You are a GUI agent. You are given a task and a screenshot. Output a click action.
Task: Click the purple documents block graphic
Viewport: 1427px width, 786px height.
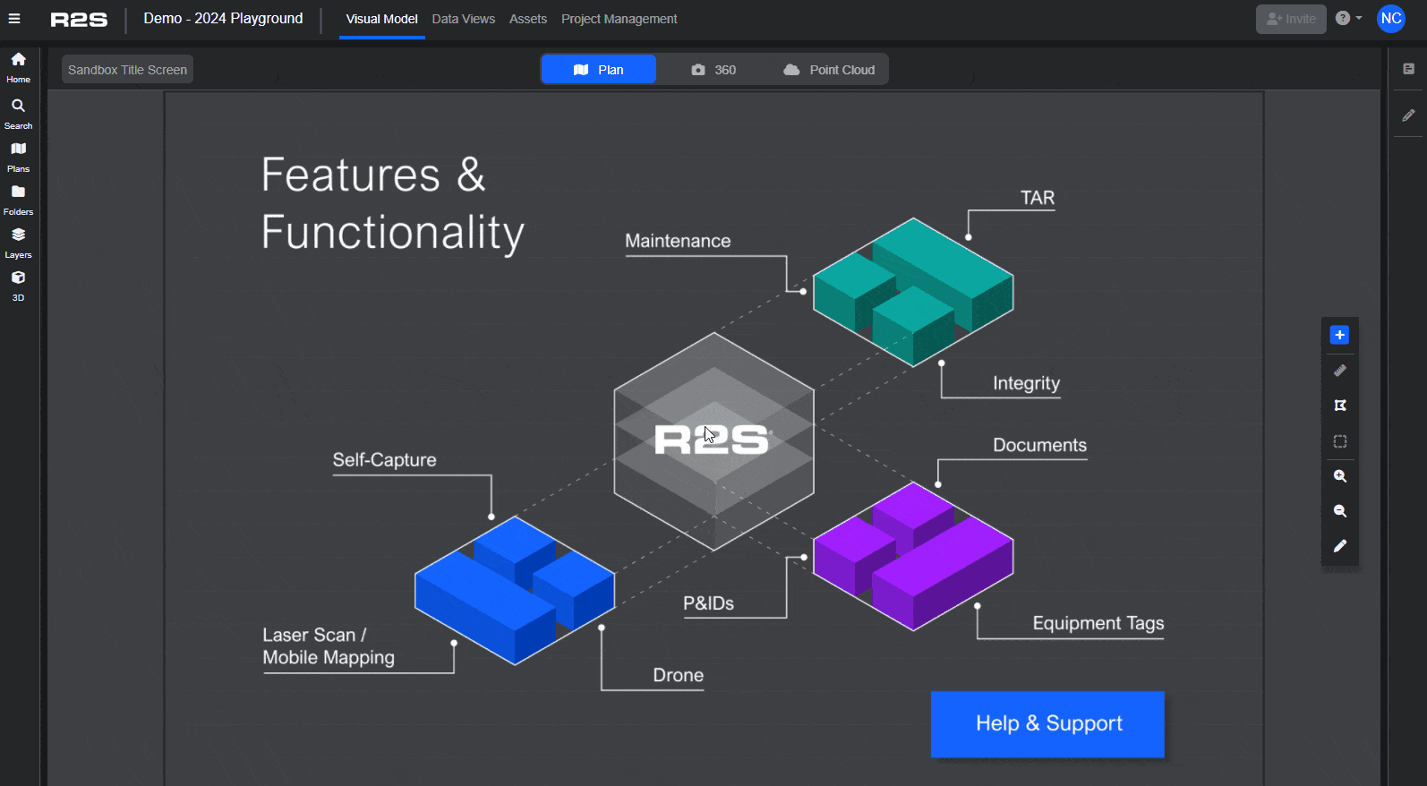tap(913, 556)
